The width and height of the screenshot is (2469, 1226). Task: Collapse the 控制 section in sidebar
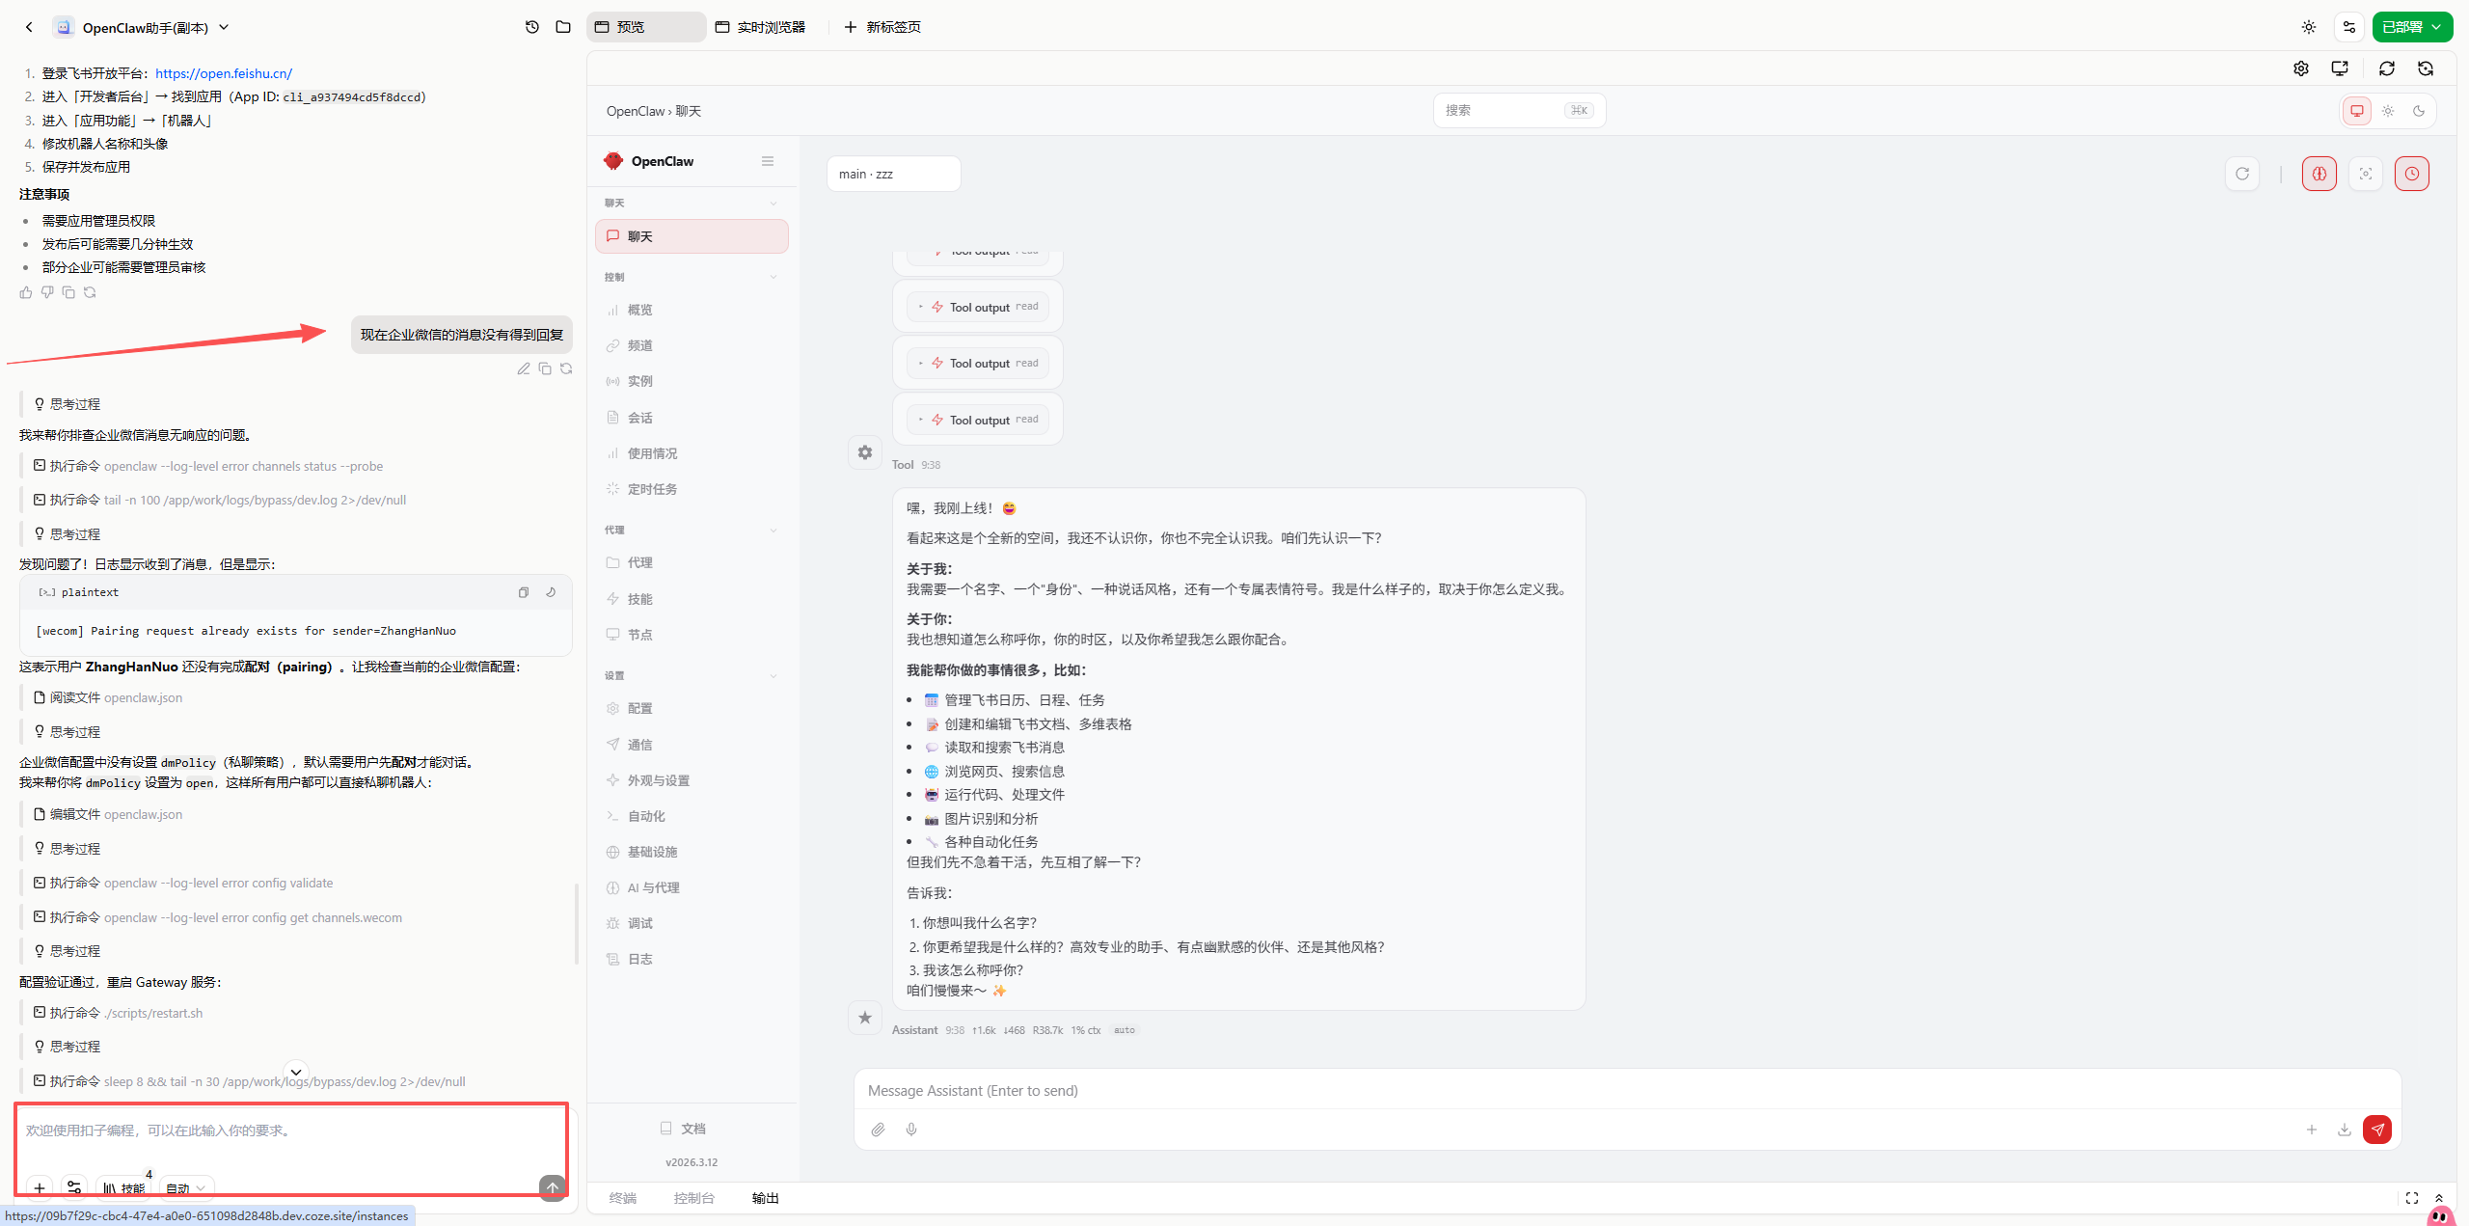click(x=773, y=278)
